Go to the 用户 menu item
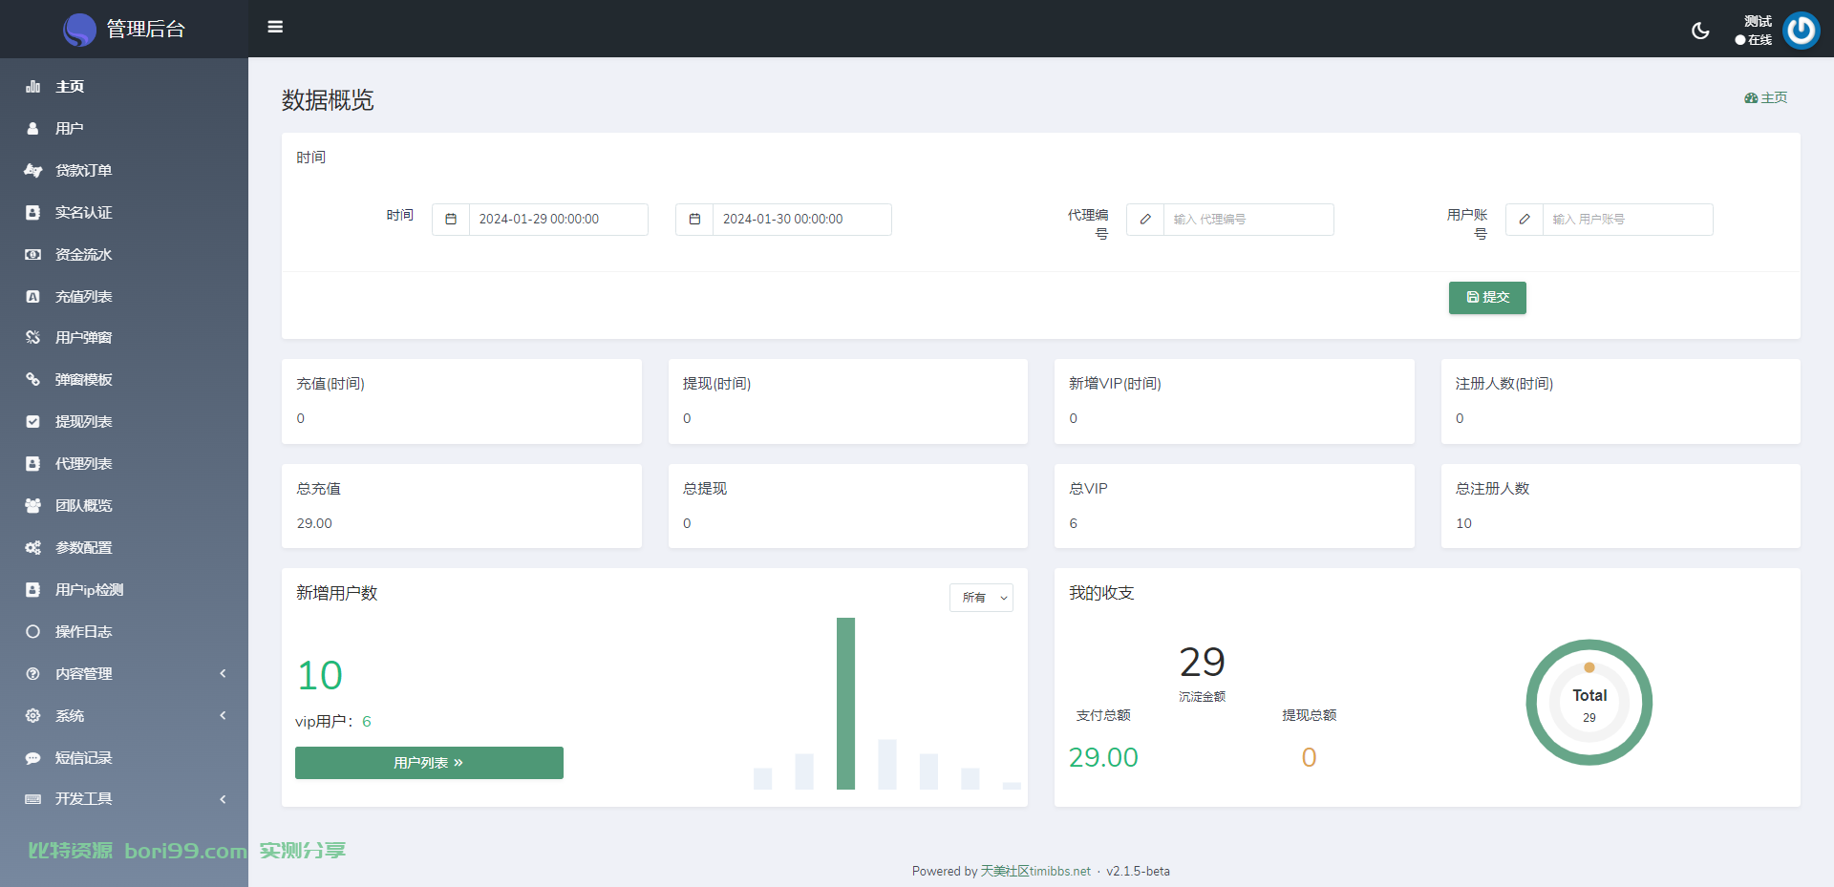Screen dimensions: 1834x887 pos(124,129)
